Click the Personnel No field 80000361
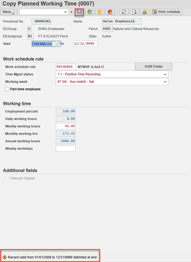Screen dimensions: 191x262 41,21
